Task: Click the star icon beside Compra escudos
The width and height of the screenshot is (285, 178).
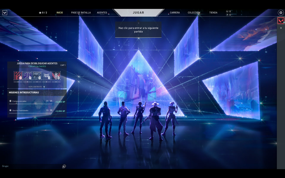Action: [x=10, y=101]
